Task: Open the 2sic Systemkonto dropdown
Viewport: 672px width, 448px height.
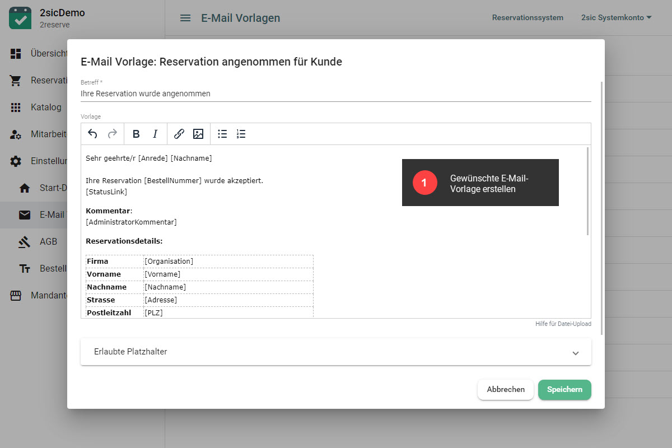Action: pyautogui.click(x=616, y=18)
